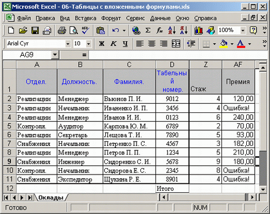Viewport: 270px width, 214px height.
Task: Open the Правка menu
Action: [x=45, y=18]
